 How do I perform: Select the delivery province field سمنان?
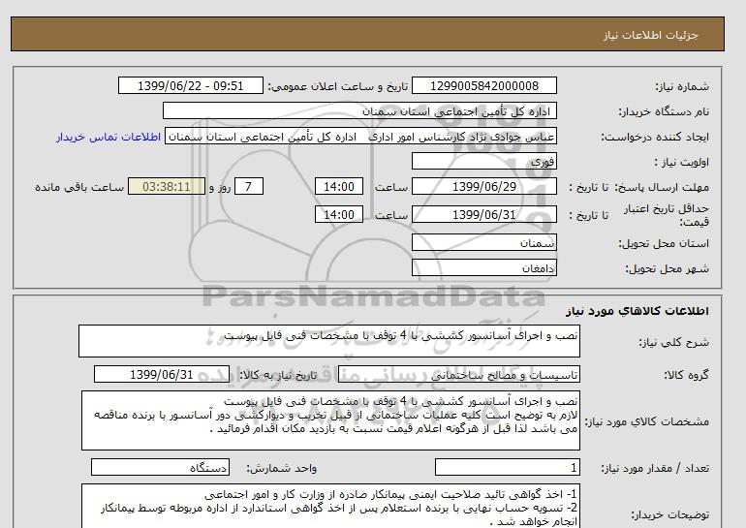pos(483,242)
